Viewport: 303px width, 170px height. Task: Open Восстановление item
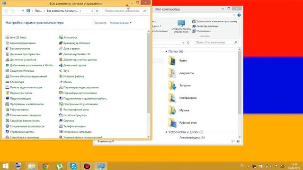click(x=18, y=49)
